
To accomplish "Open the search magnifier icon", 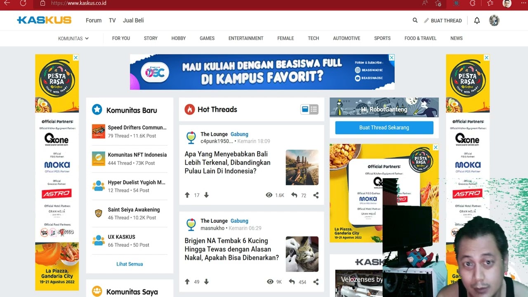I will pyautogui.click(x=415, y=20).
